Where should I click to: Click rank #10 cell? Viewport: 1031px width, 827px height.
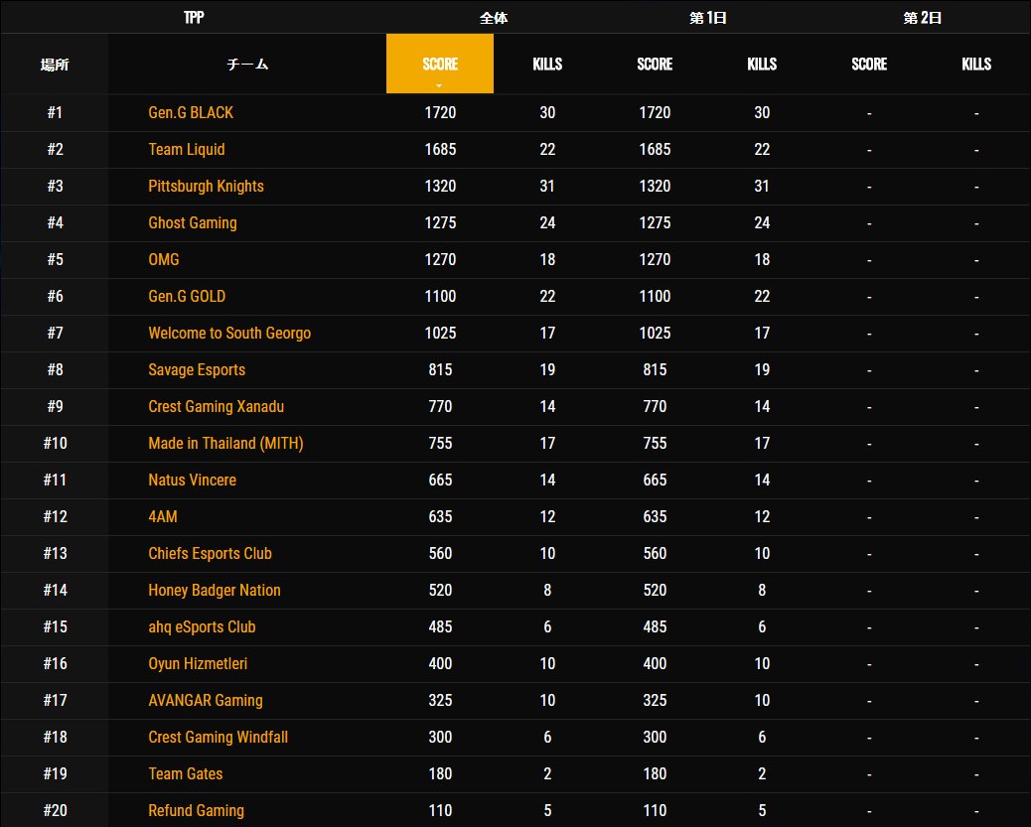[55, 443]
